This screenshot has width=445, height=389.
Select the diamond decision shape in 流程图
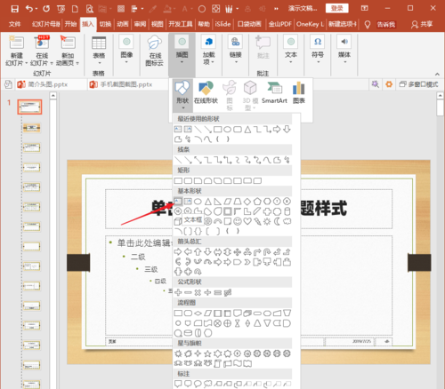[198, 314]
